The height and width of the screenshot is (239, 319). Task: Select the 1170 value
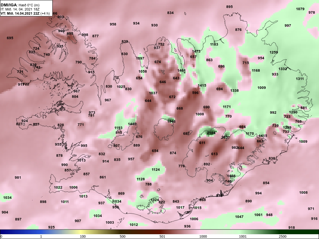(x=250, y=134)
